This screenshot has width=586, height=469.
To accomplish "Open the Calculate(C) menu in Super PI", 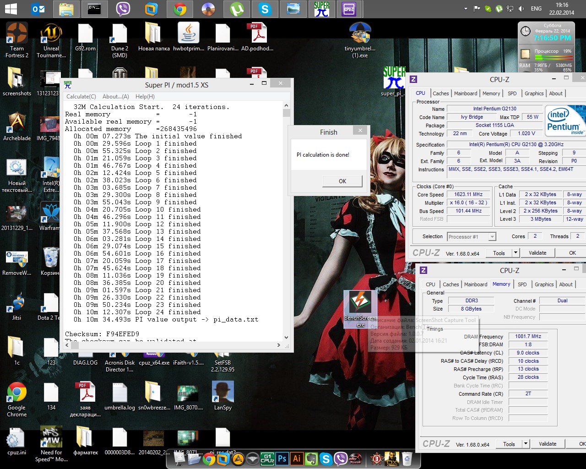I will coord(81,97).
